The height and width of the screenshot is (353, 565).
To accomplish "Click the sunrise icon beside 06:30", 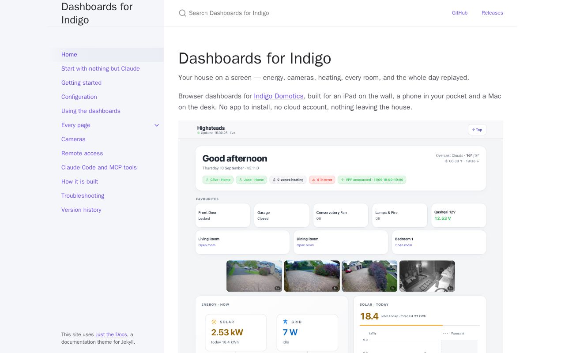I will [x=446, y=161].
